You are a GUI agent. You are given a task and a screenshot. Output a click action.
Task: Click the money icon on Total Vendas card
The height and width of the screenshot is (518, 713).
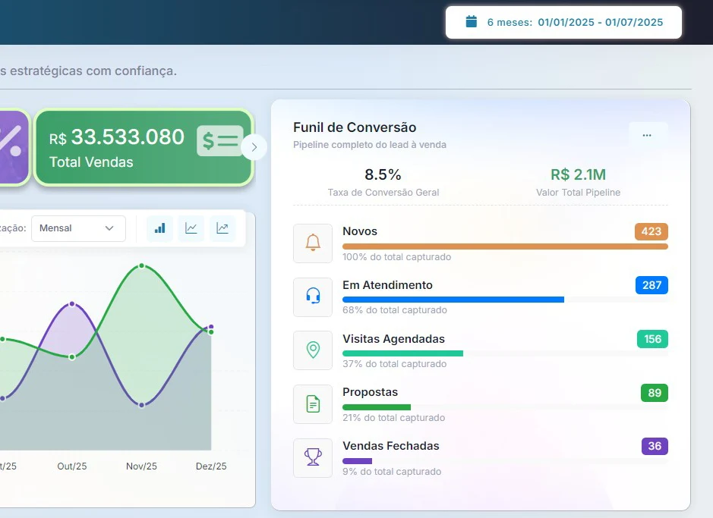pos(219,141)
